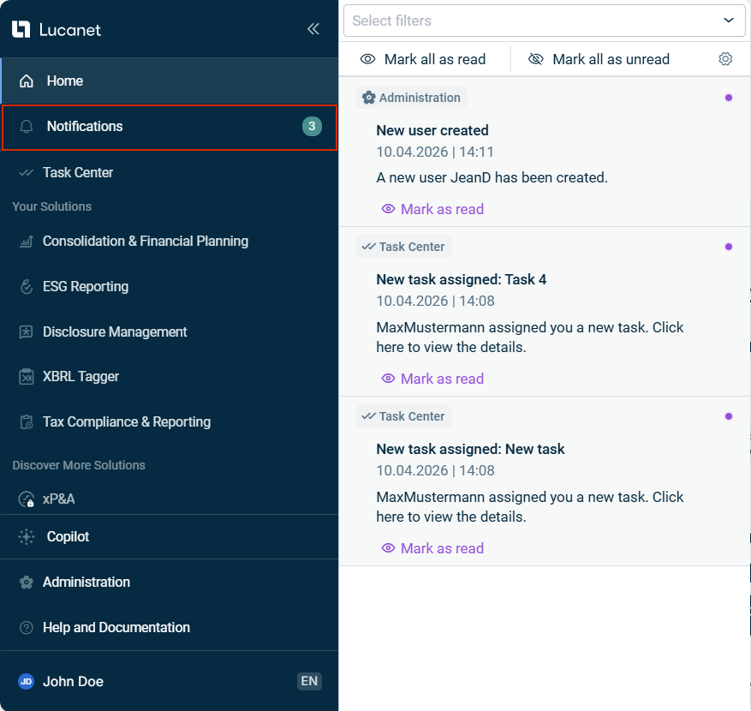
Task: Click the unread dot on Task 4 notification
Action: (729, 247)
